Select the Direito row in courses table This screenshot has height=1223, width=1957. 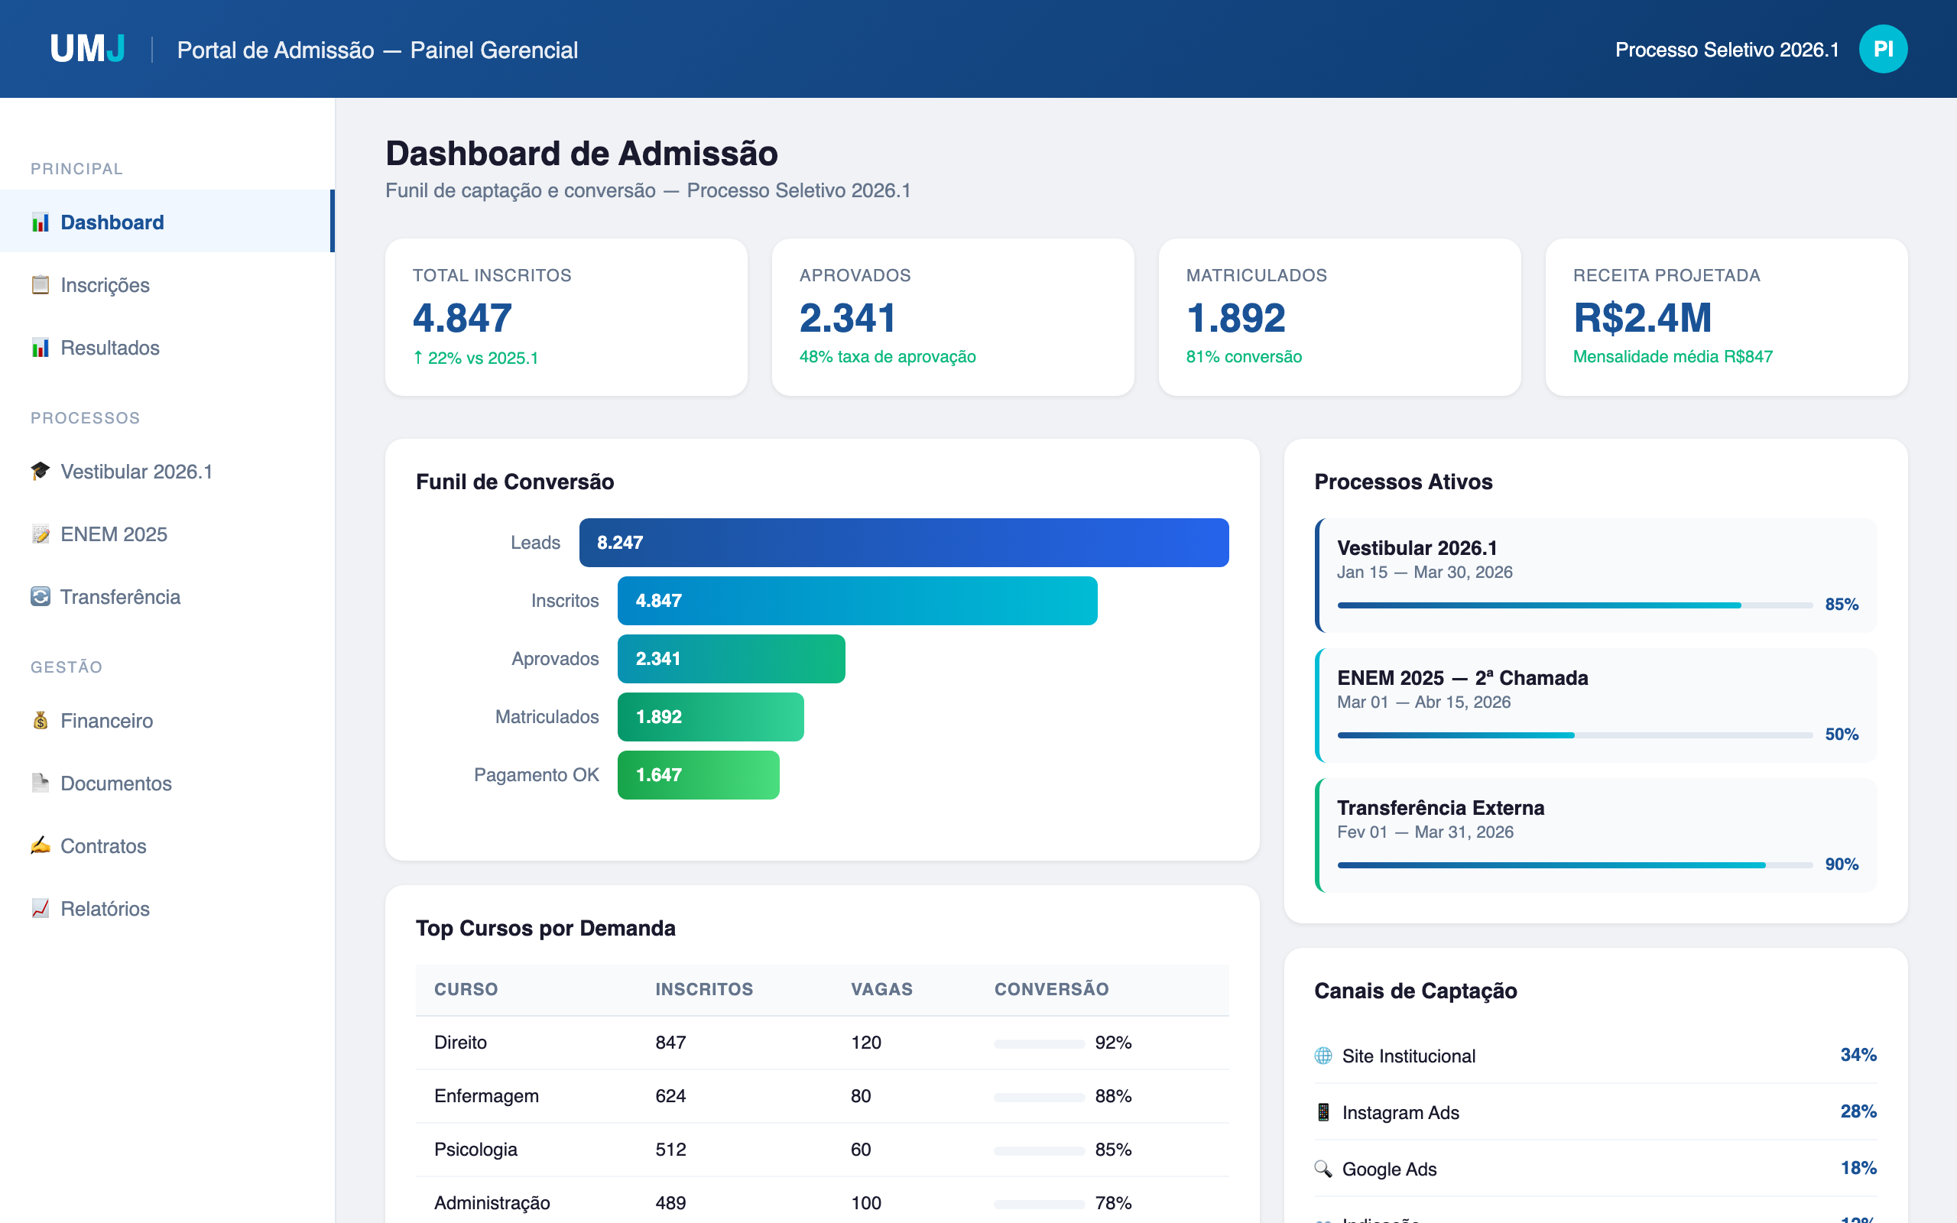(x=822, y=1043)
